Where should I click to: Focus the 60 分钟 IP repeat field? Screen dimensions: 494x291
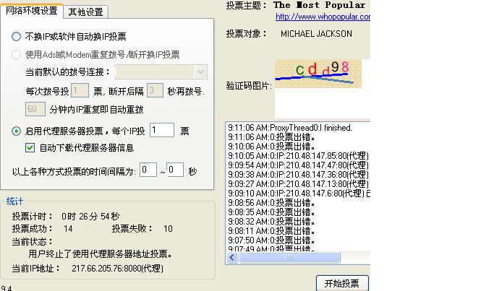click(x=35, y=109)
